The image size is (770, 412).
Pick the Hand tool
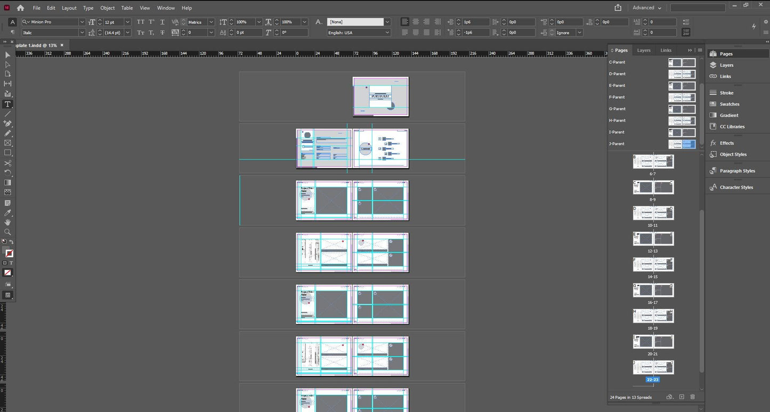pos(7,222)
